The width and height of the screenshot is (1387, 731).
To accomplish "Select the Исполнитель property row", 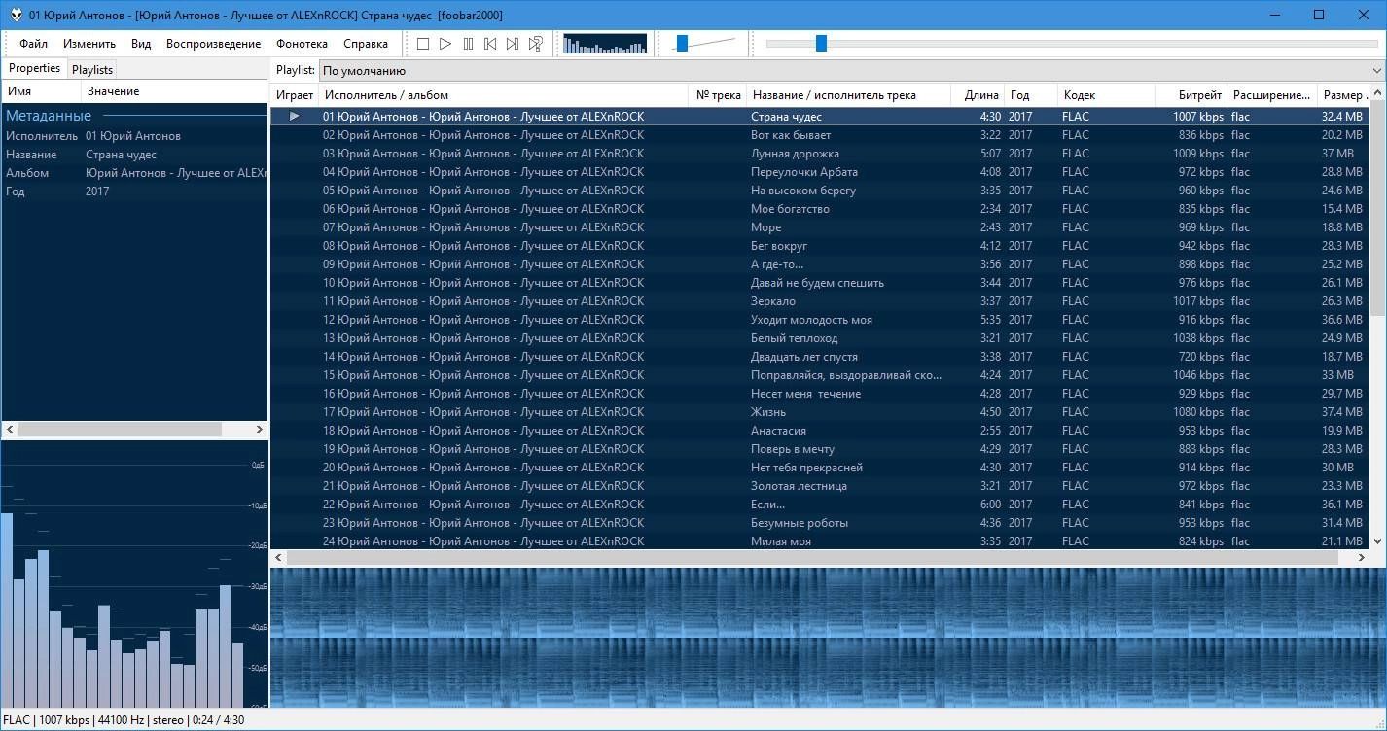I will pyautogui.click(x=134, y=136).
